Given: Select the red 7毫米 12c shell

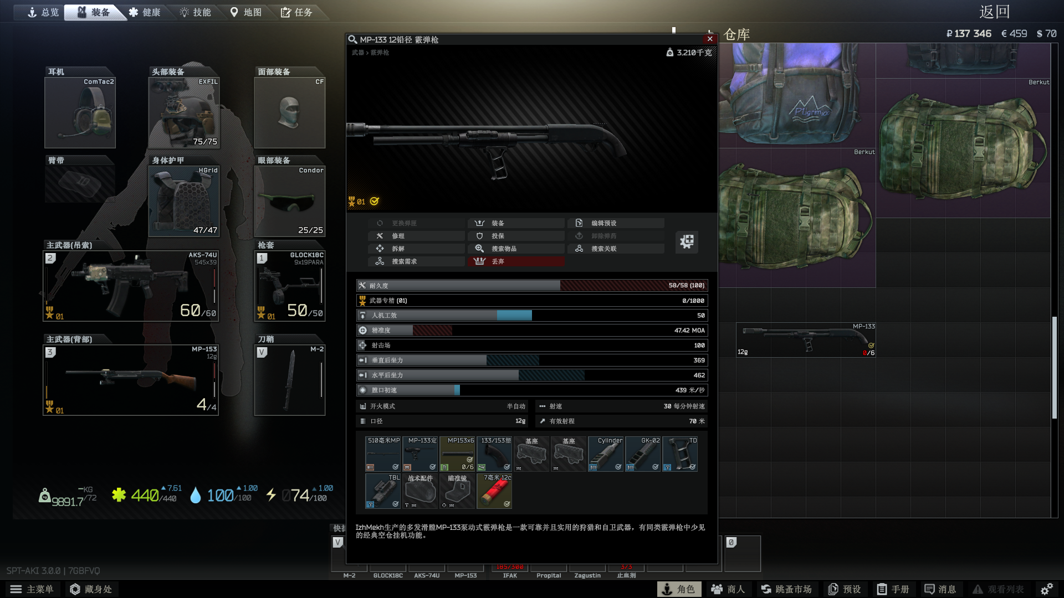Looking at the screenshot, I should [x=494, y=491].
